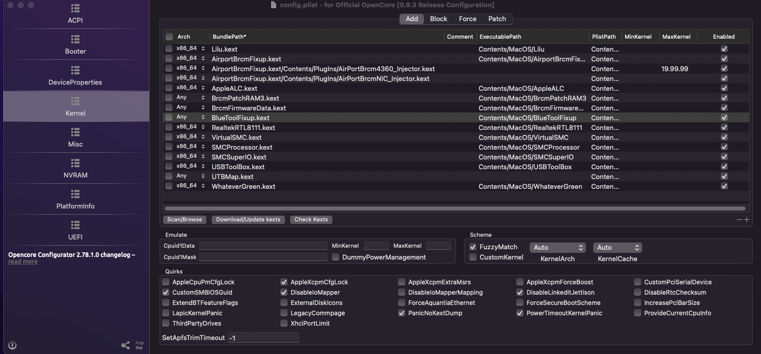
Task: Enable the AppleCpuPmCfgLock quirk
Action: coord(166,282)
